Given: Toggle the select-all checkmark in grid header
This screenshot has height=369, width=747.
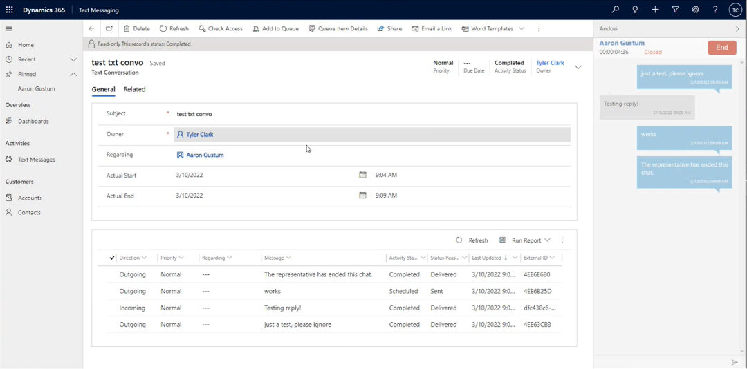Looking at the screenshot, I should pos(112,258).
